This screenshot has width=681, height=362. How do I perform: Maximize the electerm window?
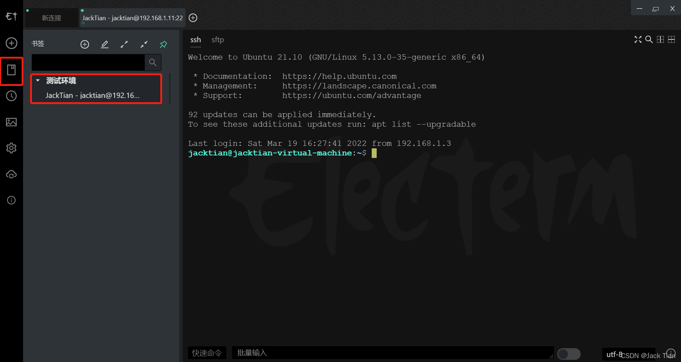[x=655, y=9]
